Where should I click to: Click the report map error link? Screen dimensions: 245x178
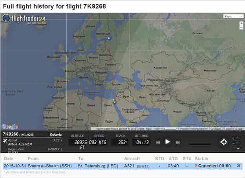coord(227,128)
